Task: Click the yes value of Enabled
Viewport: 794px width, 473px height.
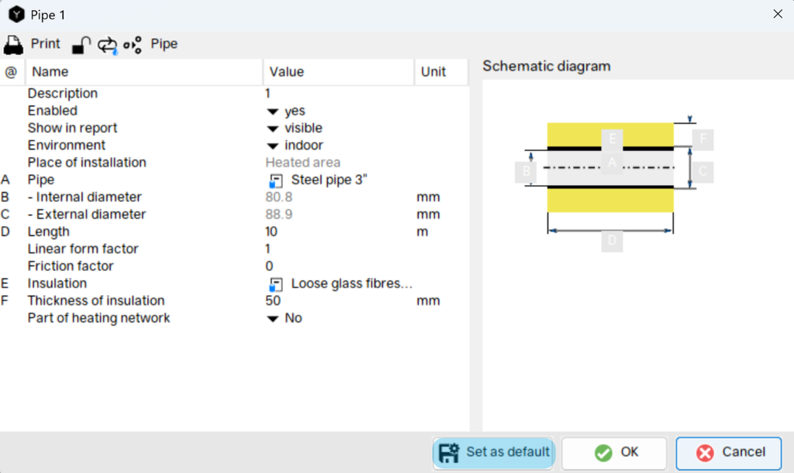Action: (x=295, y=111)
